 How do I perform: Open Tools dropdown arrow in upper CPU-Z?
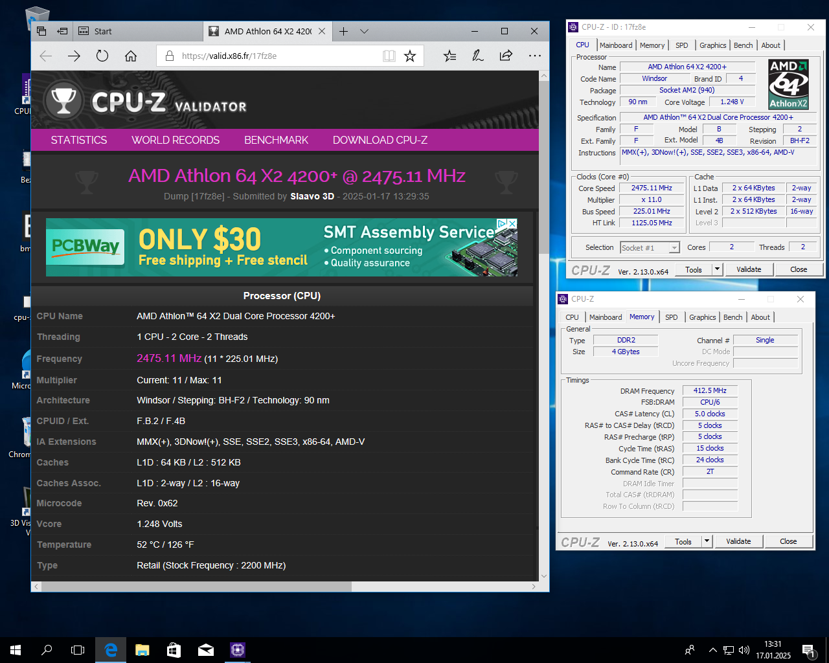point(717,269)
